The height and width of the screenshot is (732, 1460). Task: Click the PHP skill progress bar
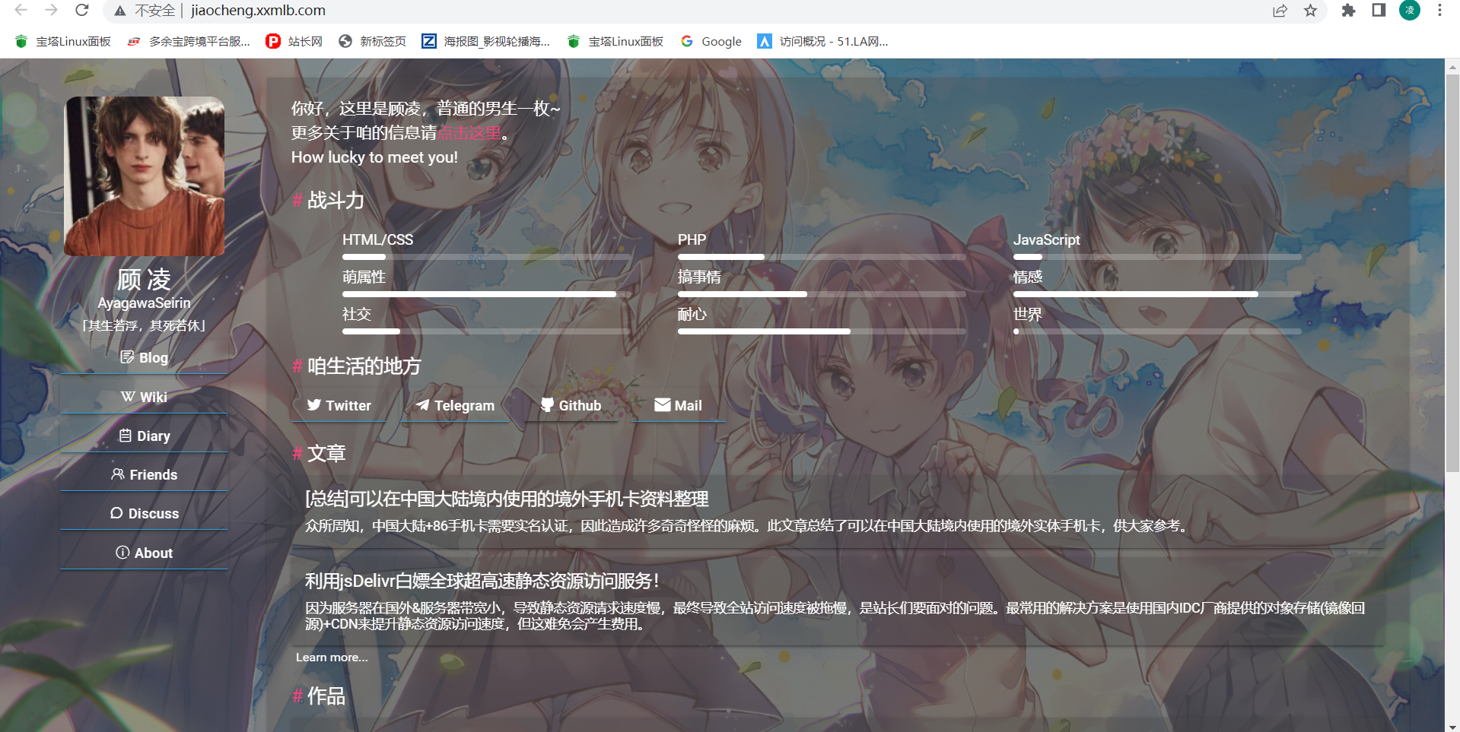[822, 257]
